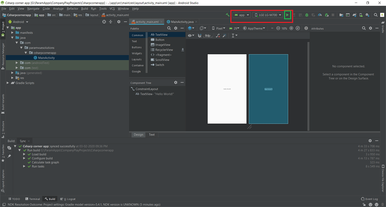The width and height of the screenshot is (386, 207).
Task: Switch to the Text view tab
Action: click(152, 135)
